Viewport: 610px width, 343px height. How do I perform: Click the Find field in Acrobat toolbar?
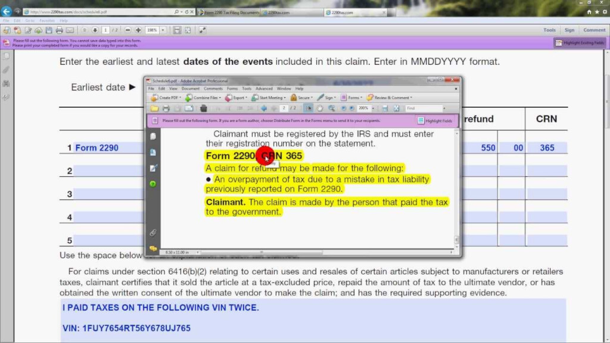[x=424, y=108]
